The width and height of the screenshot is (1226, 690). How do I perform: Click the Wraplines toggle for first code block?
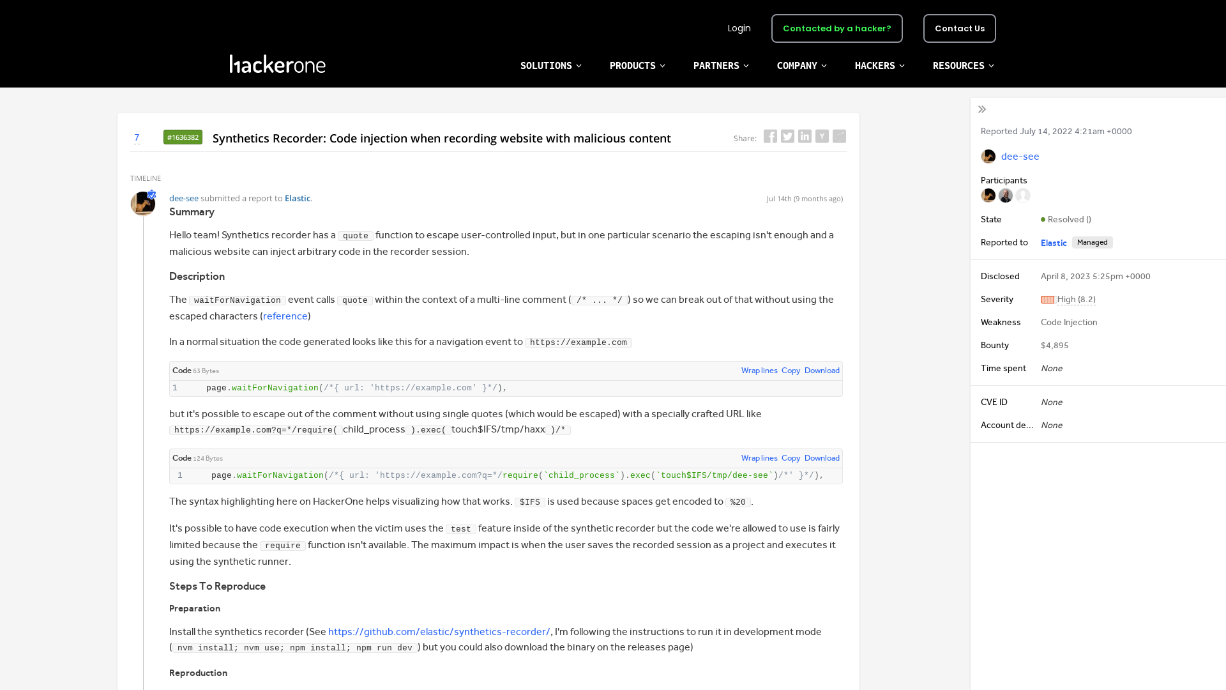(x=759, y=370)
